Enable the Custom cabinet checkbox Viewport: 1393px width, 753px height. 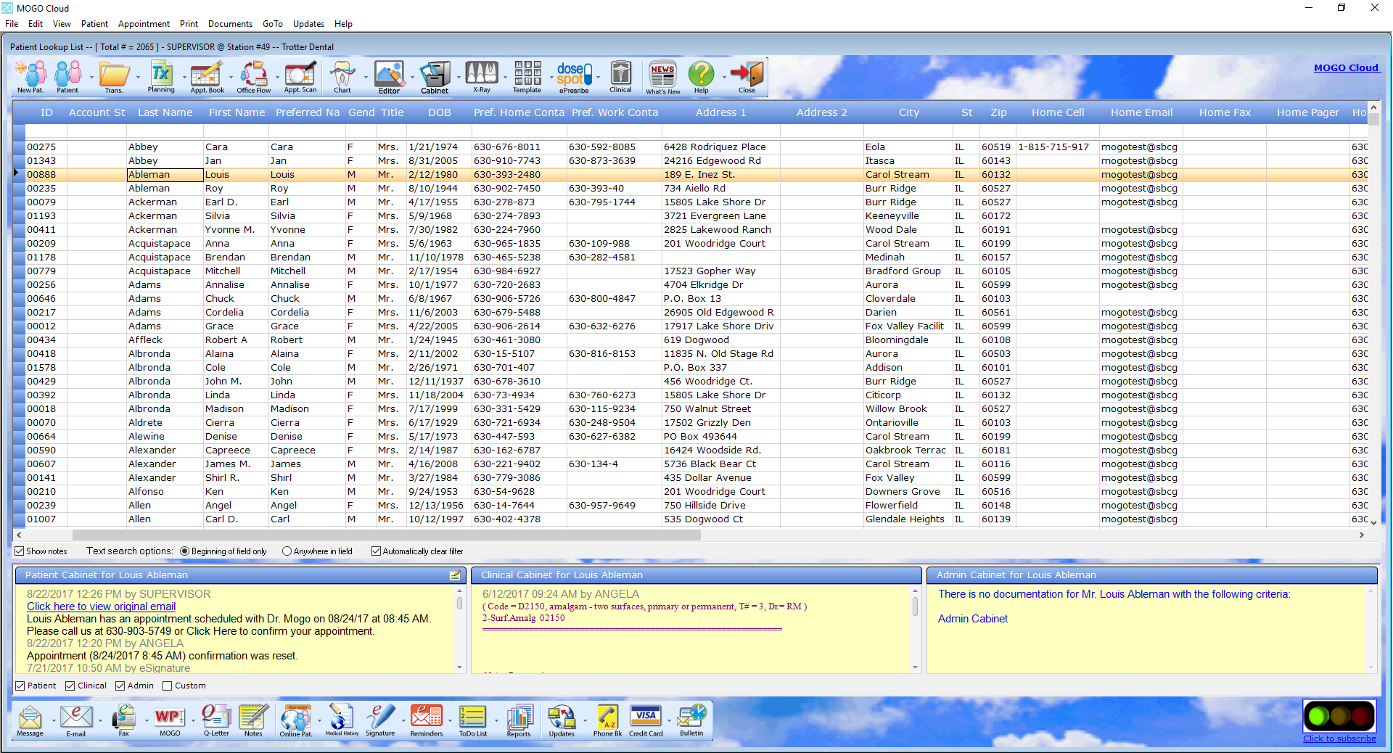coord(167,686)
